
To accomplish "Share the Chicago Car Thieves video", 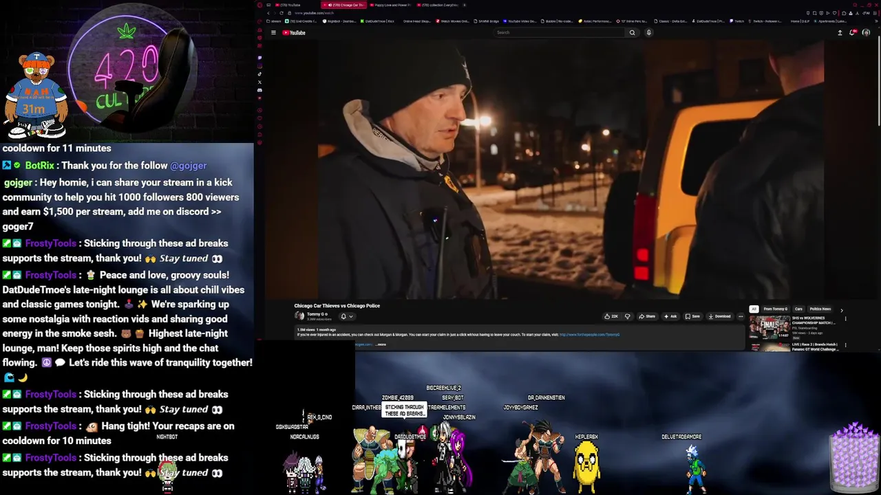I will pyautogui.click(x=647, y=316).
